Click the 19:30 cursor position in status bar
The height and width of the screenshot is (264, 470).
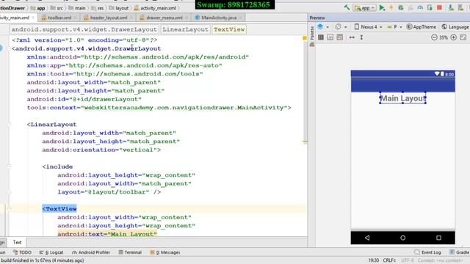click(374, 260)
